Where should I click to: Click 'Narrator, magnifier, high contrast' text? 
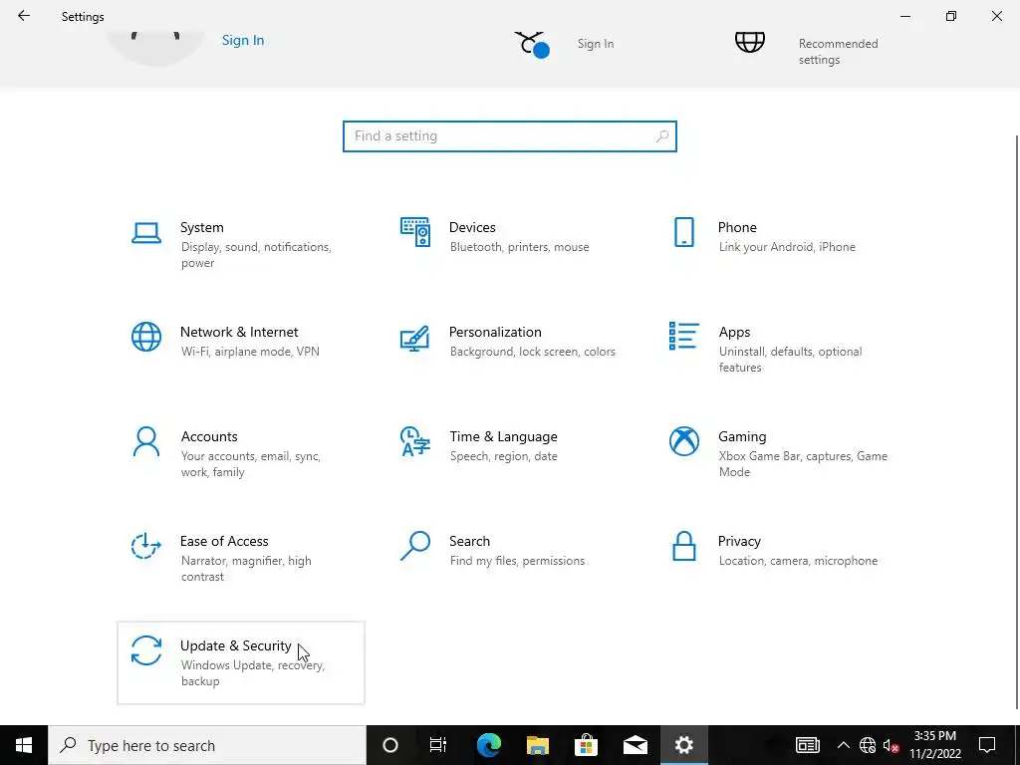(x=246, y=569)
